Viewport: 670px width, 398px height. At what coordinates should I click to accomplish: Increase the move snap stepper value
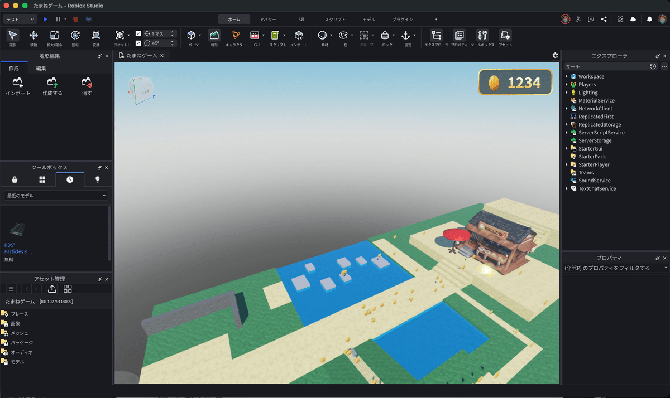tap(173, 32)
